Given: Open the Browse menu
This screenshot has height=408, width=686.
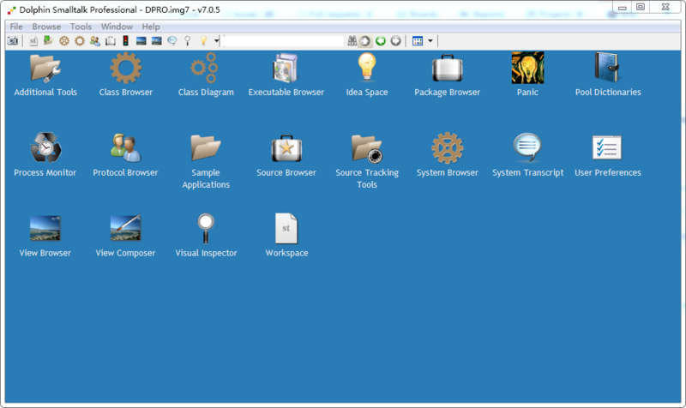Looking at the screenshot, I should pos(46,27).
